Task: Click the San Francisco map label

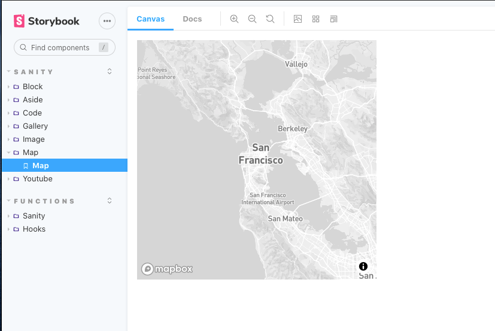Action: [x=261, y=154]
